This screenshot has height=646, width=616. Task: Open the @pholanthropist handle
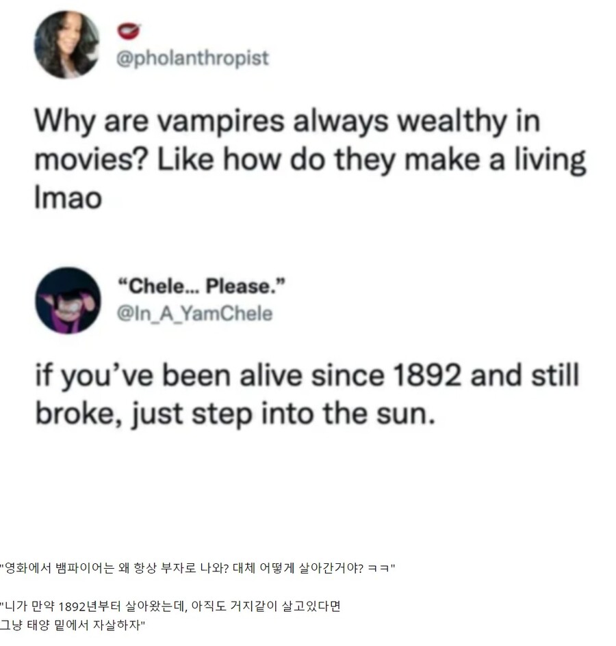(192, 58)
